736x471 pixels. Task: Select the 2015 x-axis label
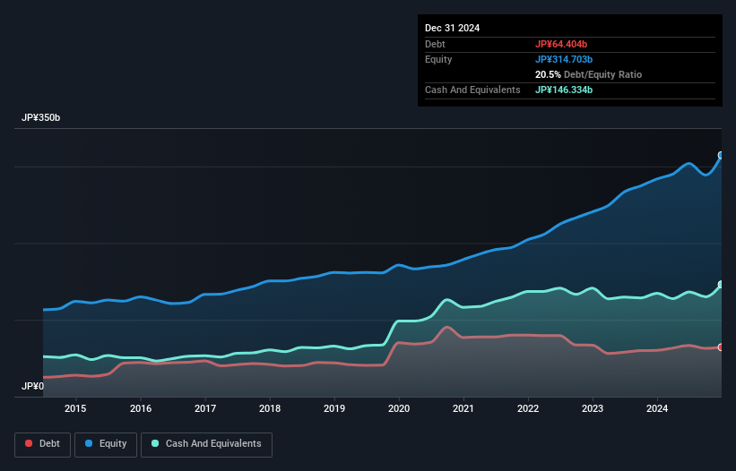tap(75, 408)
